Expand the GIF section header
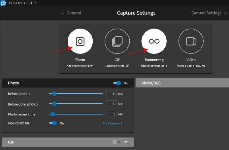This screenshot has height=150, width=229. (x=68, y=142)
